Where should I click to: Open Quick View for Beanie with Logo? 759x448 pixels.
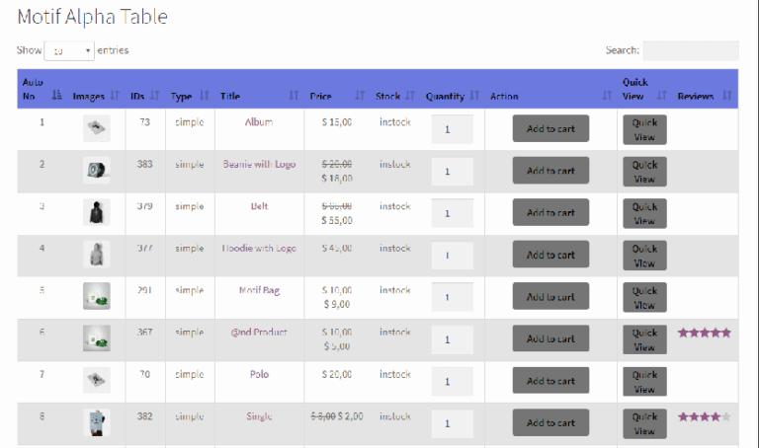pos(644,172)
